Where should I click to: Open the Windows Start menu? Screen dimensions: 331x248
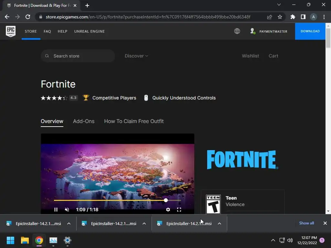[x=10, y=240]
